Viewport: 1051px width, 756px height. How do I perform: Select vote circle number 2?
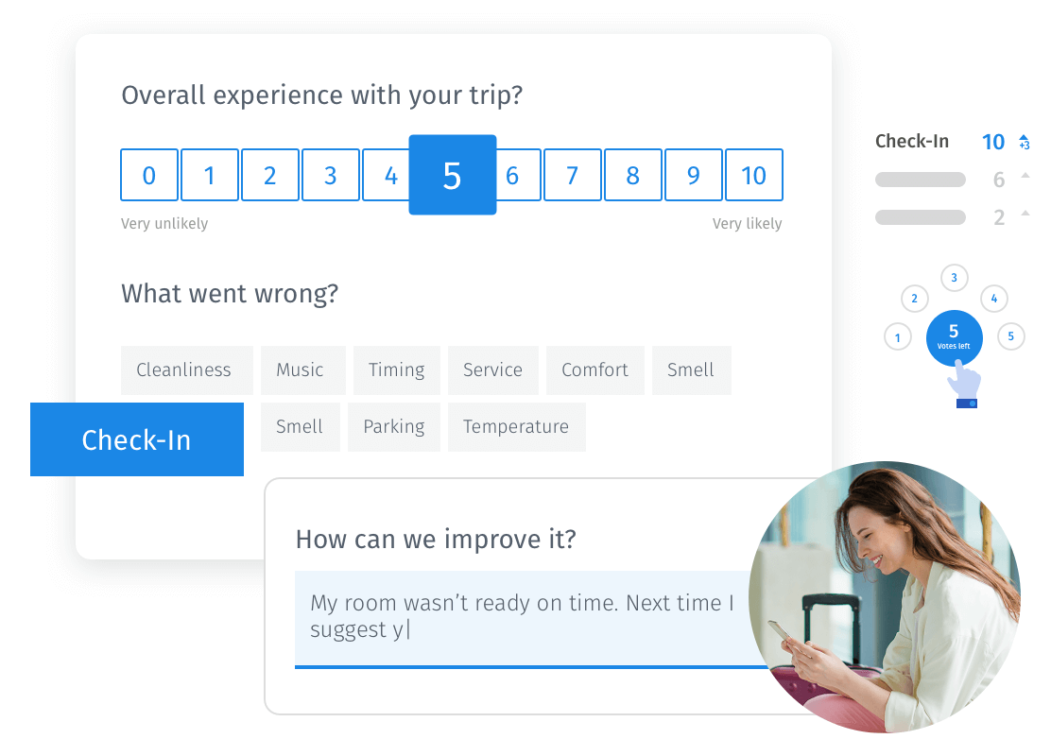[x=914, y=299]
